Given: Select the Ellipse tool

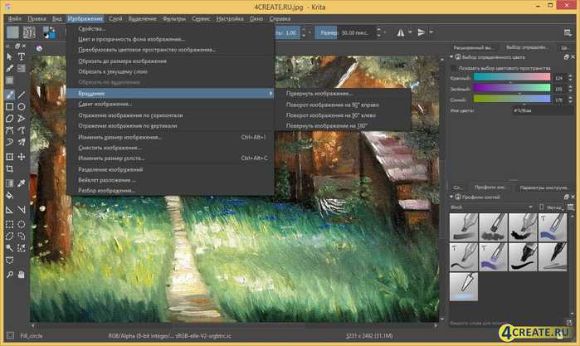Looking at the screenshot, I should click(x=22, y=106).
